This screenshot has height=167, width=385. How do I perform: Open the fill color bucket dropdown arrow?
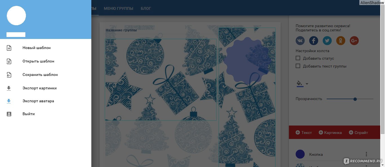pos(307,84)
